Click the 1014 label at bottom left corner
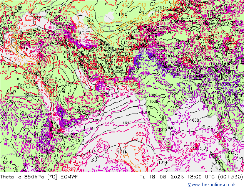The image size is (244, 188). pyautogui.click(x=7, y=162)
